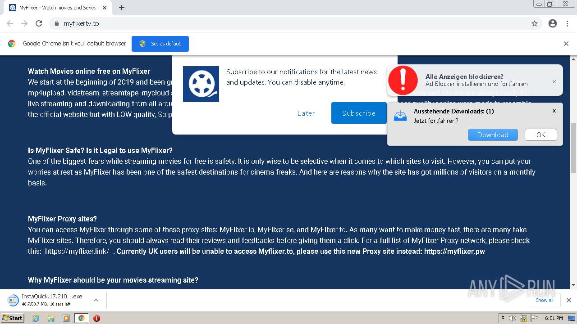Click Later on notification prompt

[306, 113]
